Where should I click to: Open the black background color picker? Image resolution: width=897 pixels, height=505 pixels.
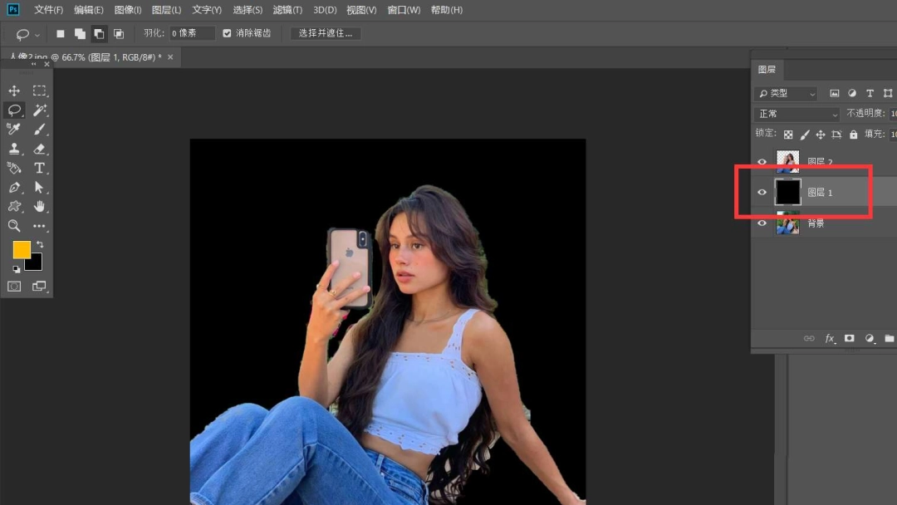click(36, 263)
